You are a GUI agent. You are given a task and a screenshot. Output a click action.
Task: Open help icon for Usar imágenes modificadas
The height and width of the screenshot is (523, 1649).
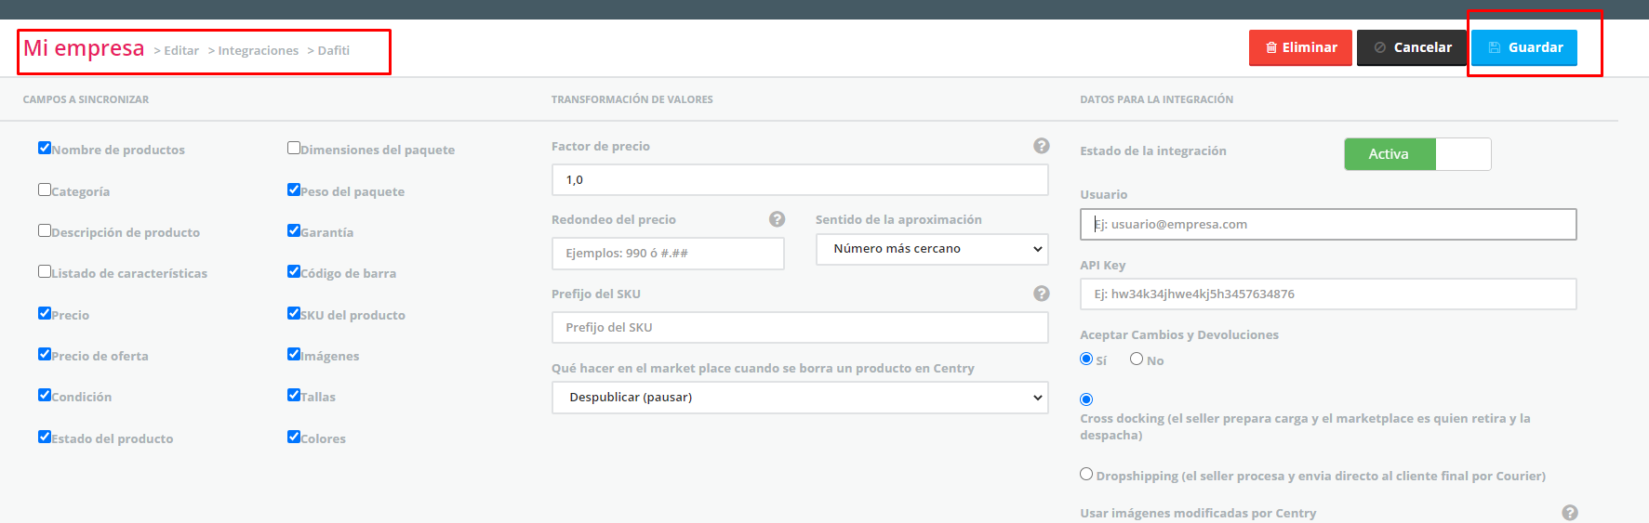[1570, 513]
